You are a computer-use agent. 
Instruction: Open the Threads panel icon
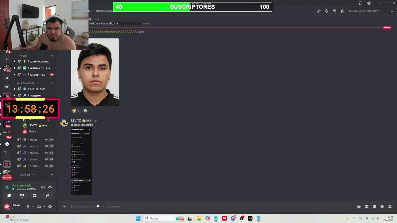319,11
